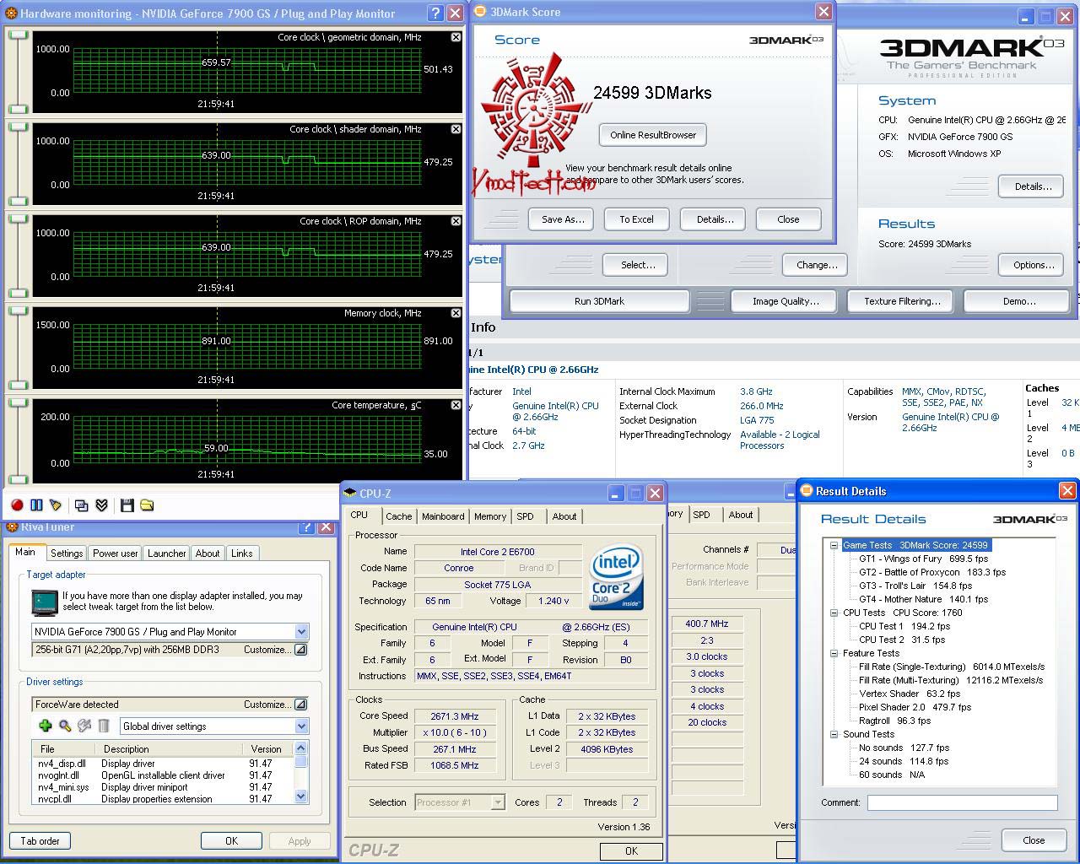Click the yellow folder icon in monitoring toolbar
Viewport: 1080px width, 864px height.
pos(147,505)
